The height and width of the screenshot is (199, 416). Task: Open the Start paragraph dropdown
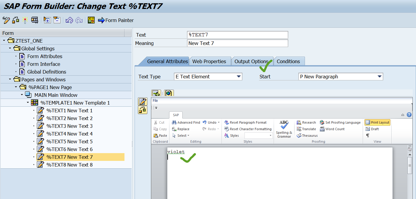click(x=380, y=77)
